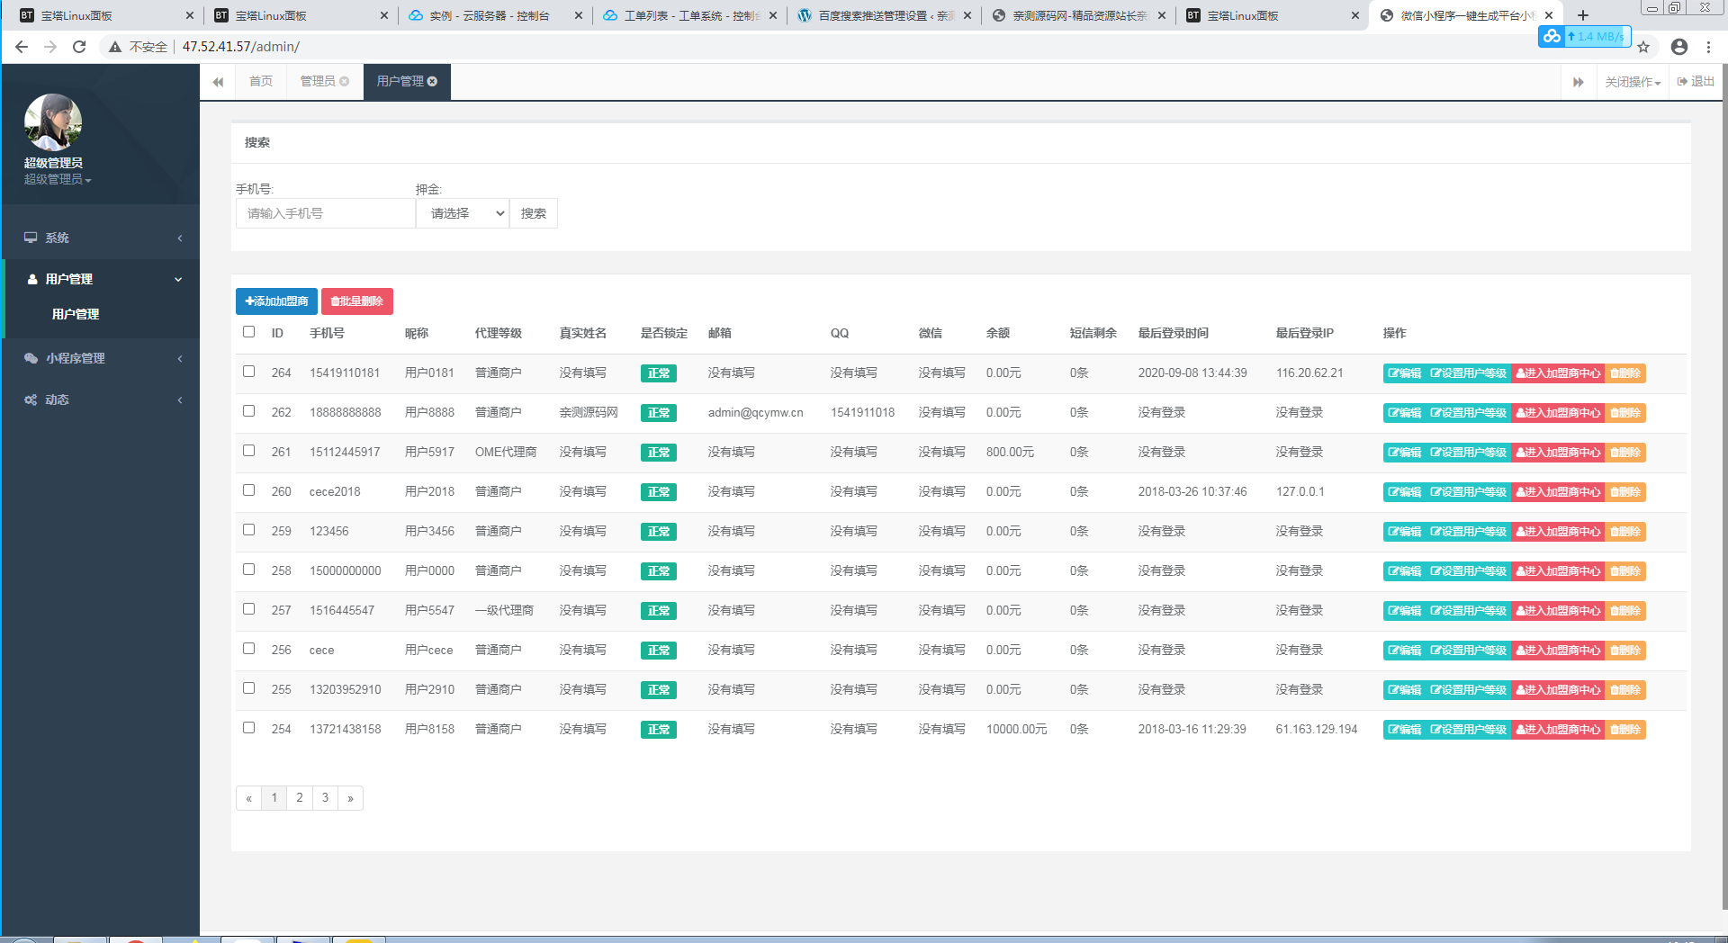Go to the next page with »
Viewport: 1728px width, 943px height.
(x=350, y=798)
